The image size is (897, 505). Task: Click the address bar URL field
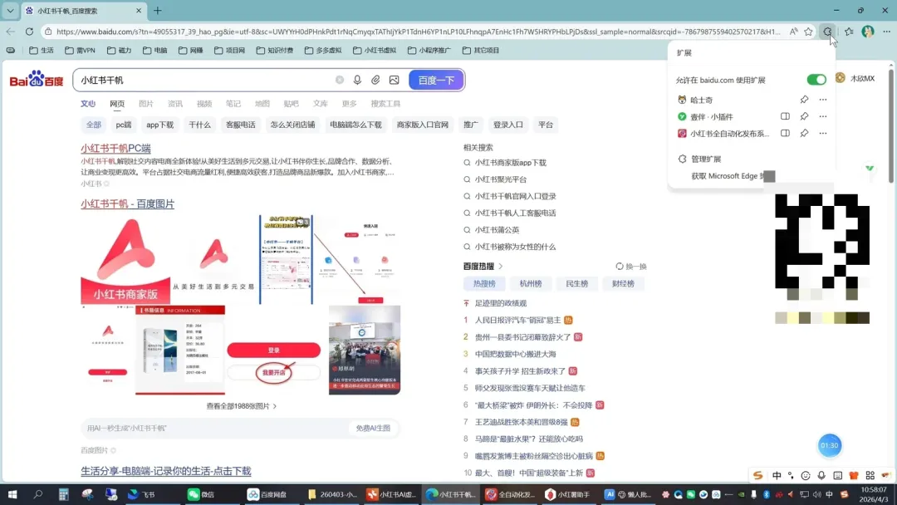(418, 32)
